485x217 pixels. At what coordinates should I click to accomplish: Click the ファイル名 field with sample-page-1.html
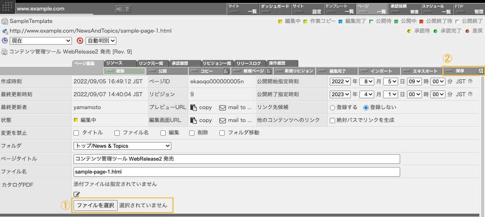tap(237, 172)
